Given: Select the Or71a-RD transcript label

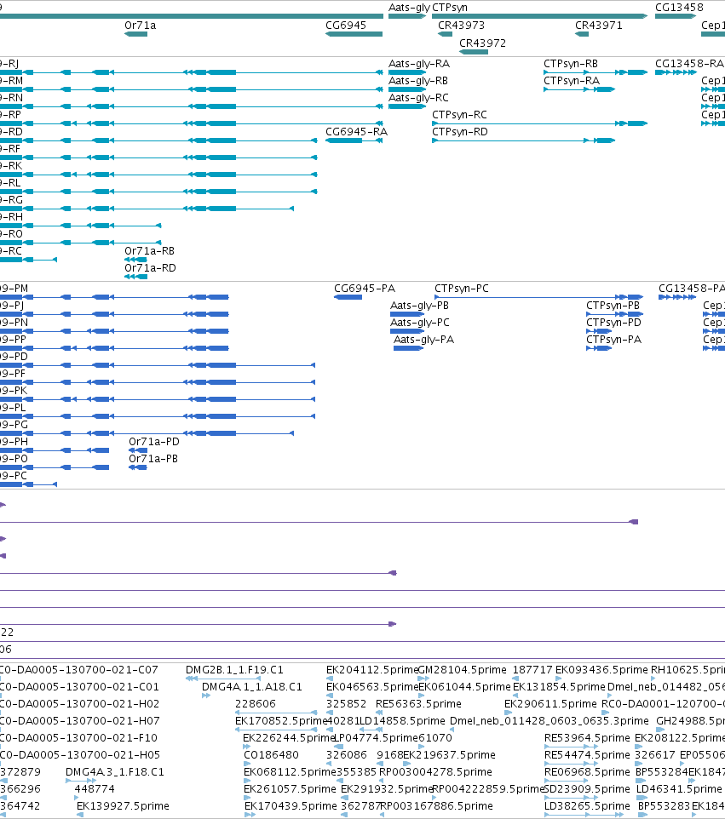Looking at the screenshot, I should click(x=150, y=268).
